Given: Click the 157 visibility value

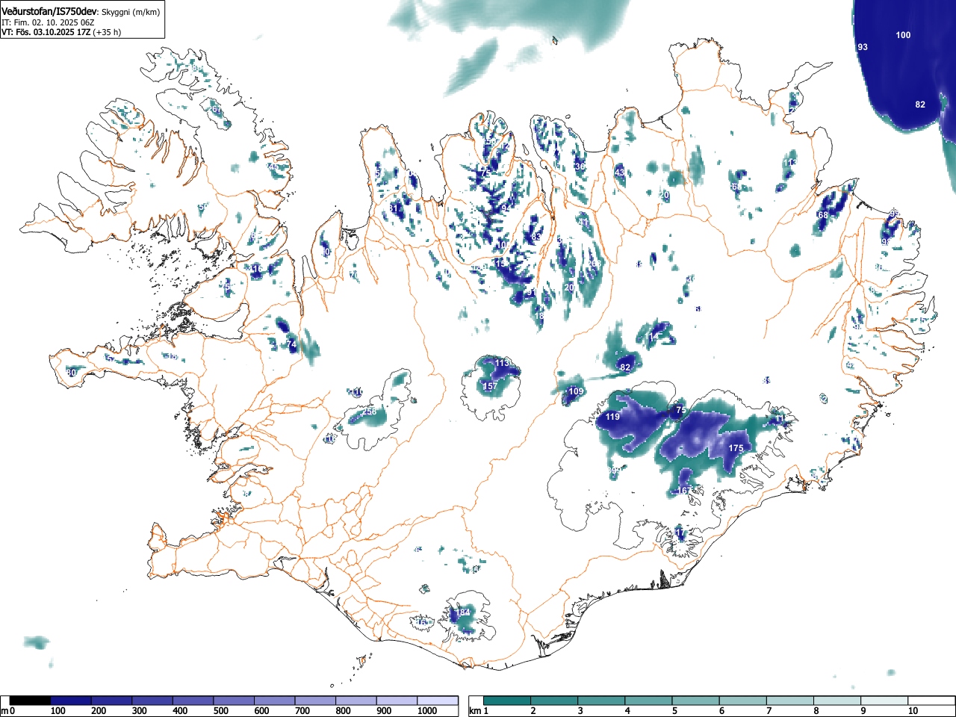Looking at the screenshot, I should 490,387.
